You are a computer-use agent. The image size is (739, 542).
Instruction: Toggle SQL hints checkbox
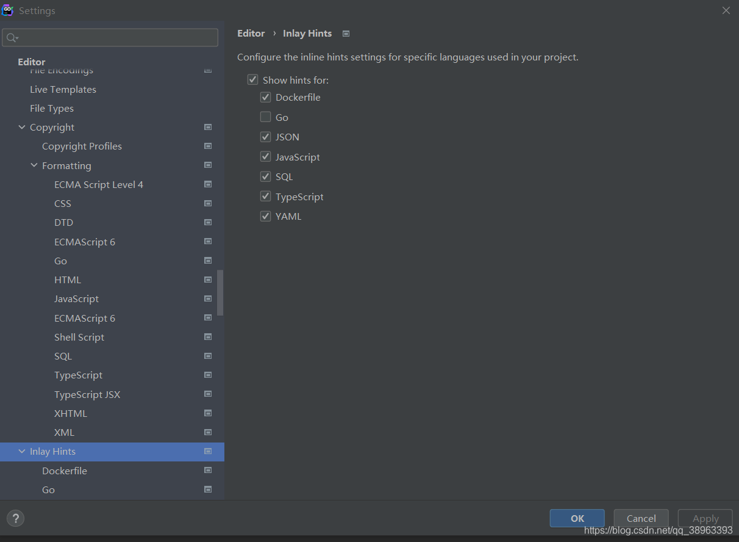tap(265, 176)
